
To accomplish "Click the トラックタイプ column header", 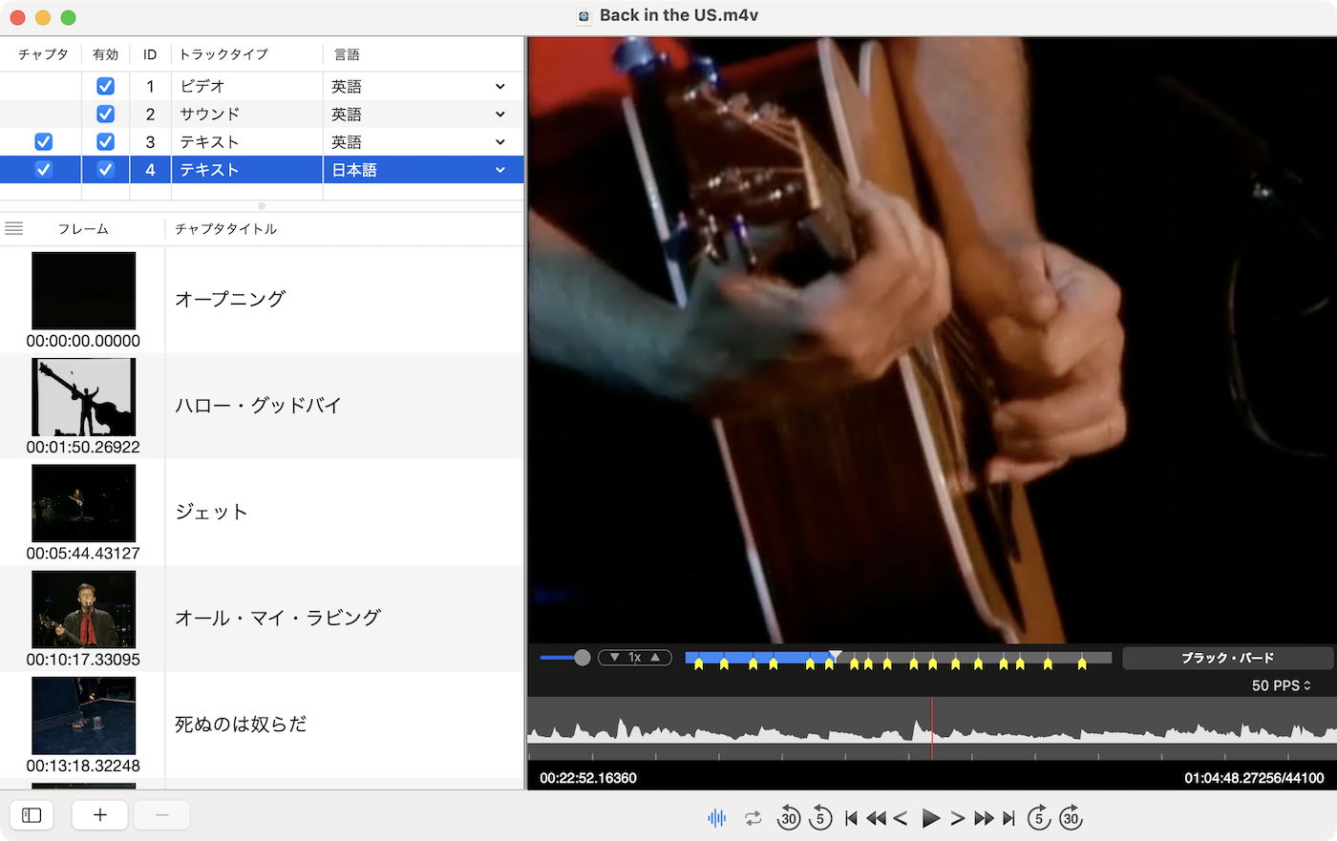I will coord(223,54).
